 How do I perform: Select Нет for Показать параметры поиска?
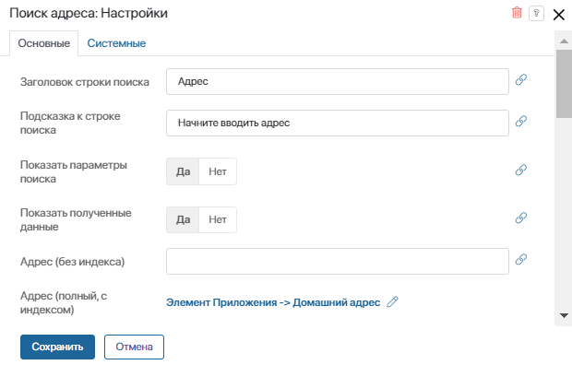pos(218,171)
